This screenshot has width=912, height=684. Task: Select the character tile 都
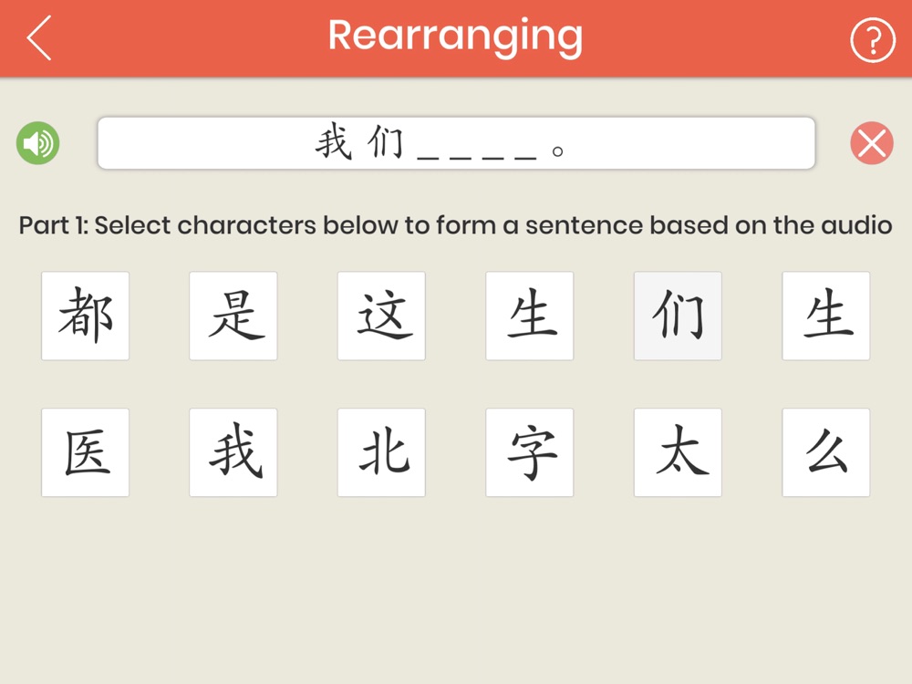coord(85,316)
